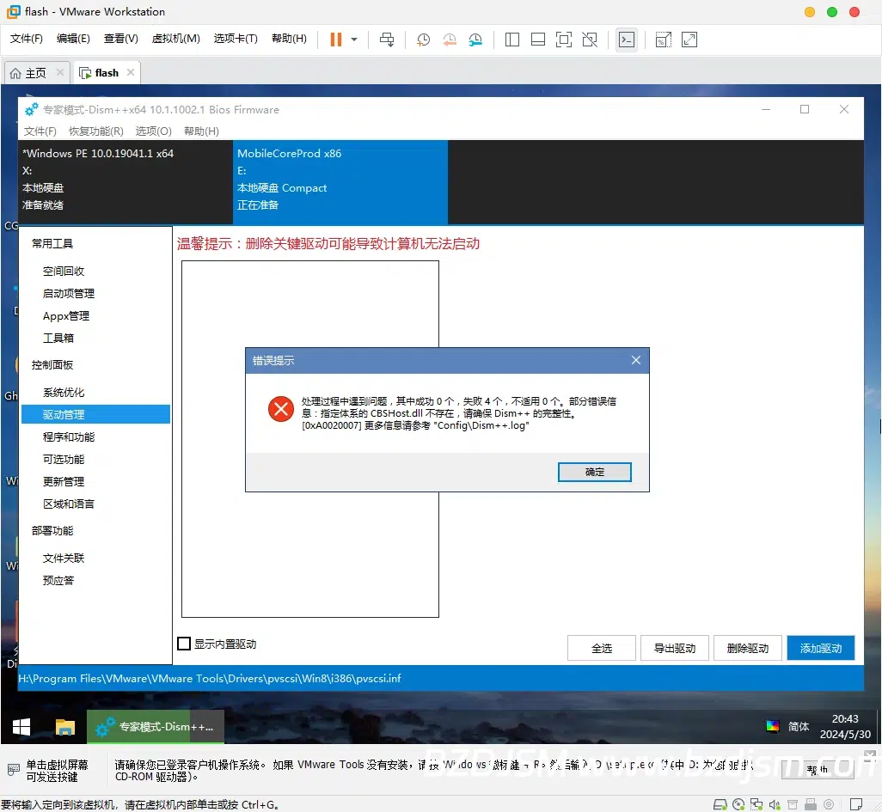Open 系统优化 in the sidebar
Viewport: 882px width, 812px height.
(x=64, y=393)
